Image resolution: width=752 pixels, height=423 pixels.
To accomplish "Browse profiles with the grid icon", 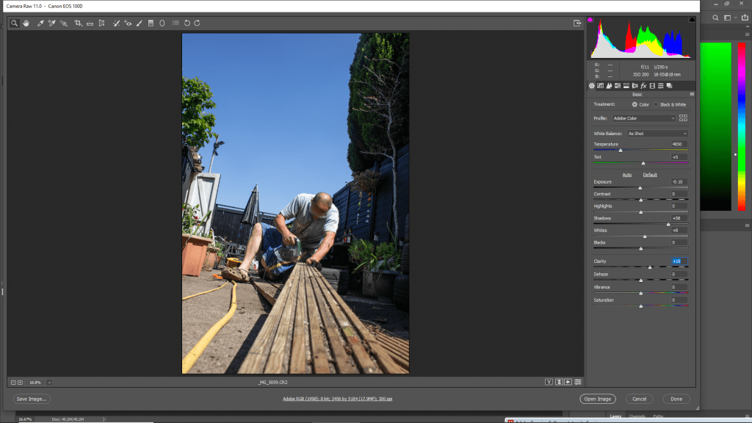I will coord(684,118).
